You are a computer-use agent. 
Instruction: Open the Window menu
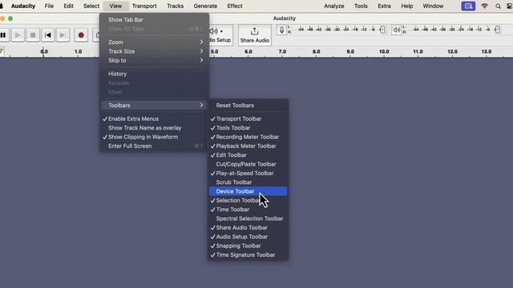click(x=433, y=6)
